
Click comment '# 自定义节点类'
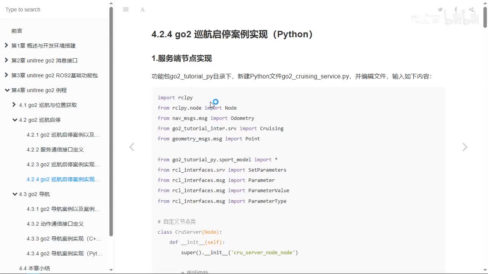coord(177,221)
